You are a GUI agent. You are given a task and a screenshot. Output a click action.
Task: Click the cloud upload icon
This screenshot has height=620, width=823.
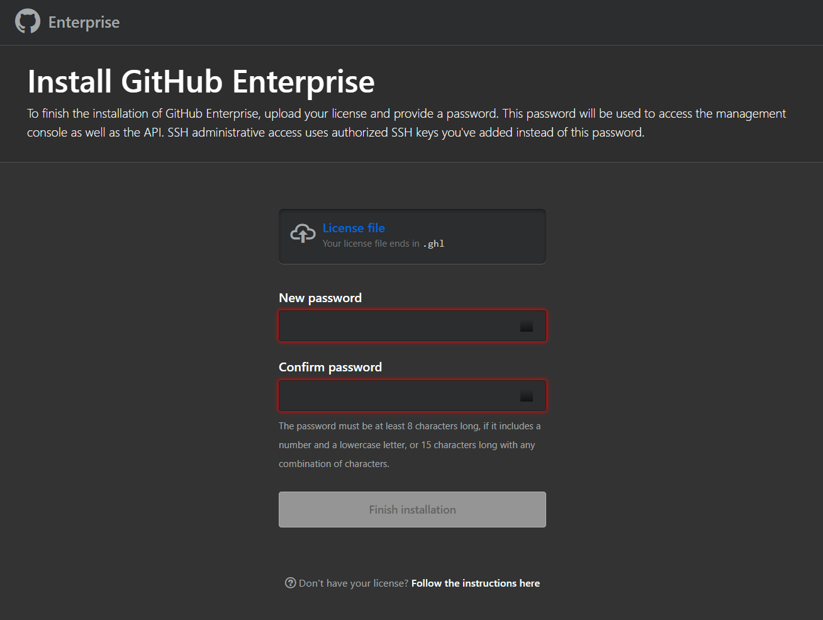[303, 234]
